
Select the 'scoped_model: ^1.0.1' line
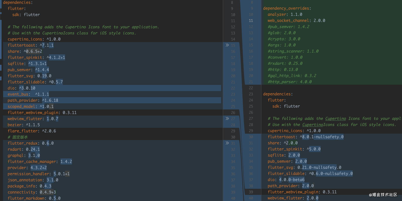[31, 106]
